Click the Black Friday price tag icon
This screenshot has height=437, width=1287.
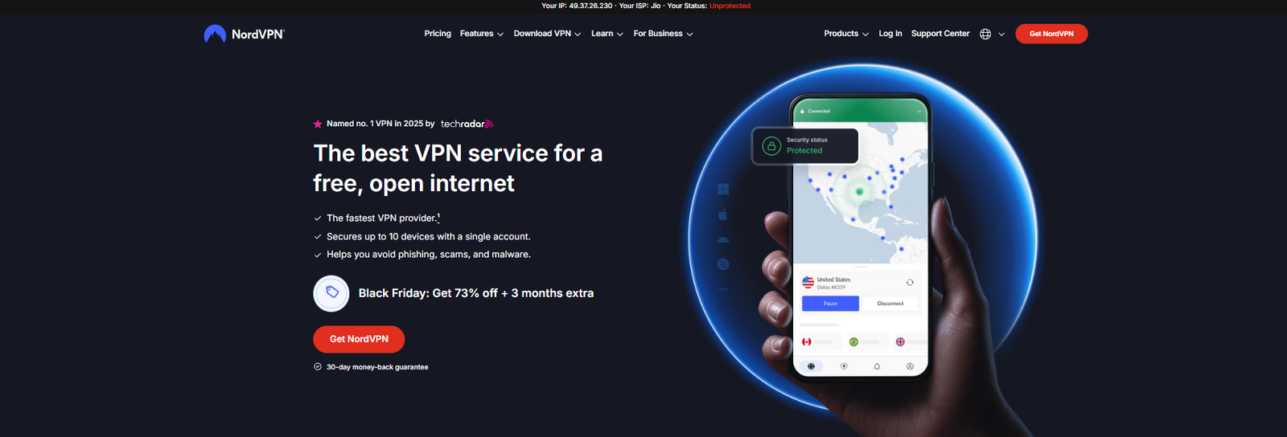[x=331, y=293]
